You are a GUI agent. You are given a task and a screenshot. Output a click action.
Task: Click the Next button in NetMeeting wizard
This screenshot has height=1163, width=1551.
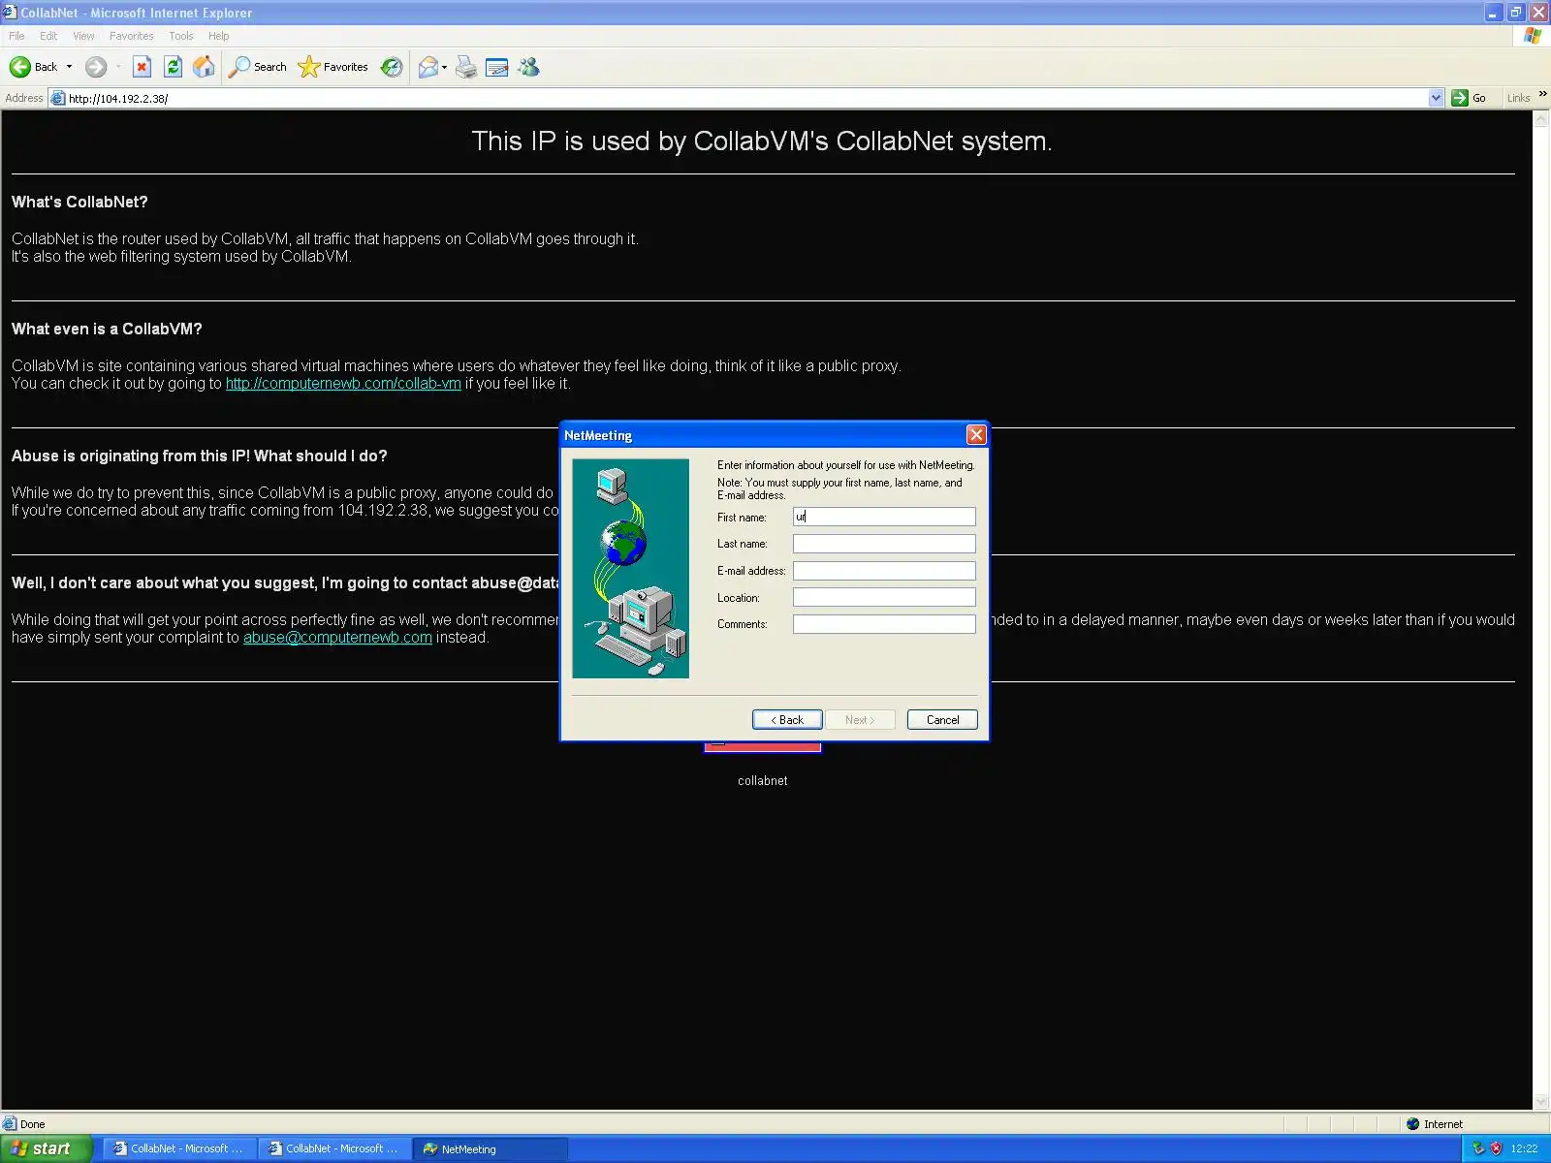[x=860, y=719]
